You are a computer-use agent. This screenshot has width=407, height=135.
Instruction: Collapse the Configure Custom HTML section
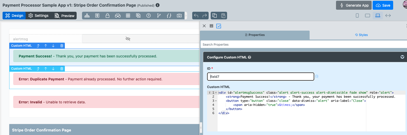(x=402, y=57)
